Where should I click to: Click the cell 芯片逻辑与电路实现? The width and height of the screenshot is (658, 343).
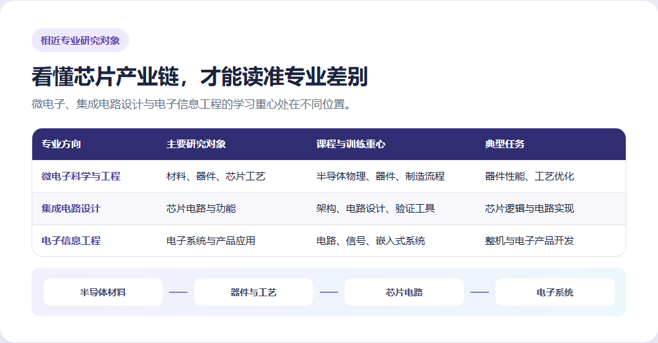(530, 209)
